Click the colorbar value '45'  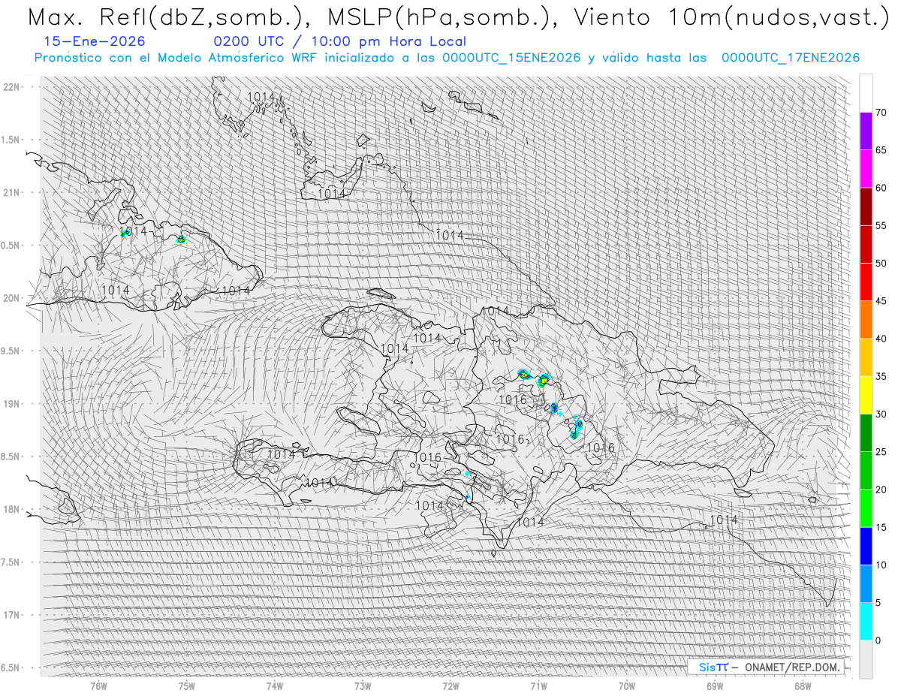tap(881, 301)
